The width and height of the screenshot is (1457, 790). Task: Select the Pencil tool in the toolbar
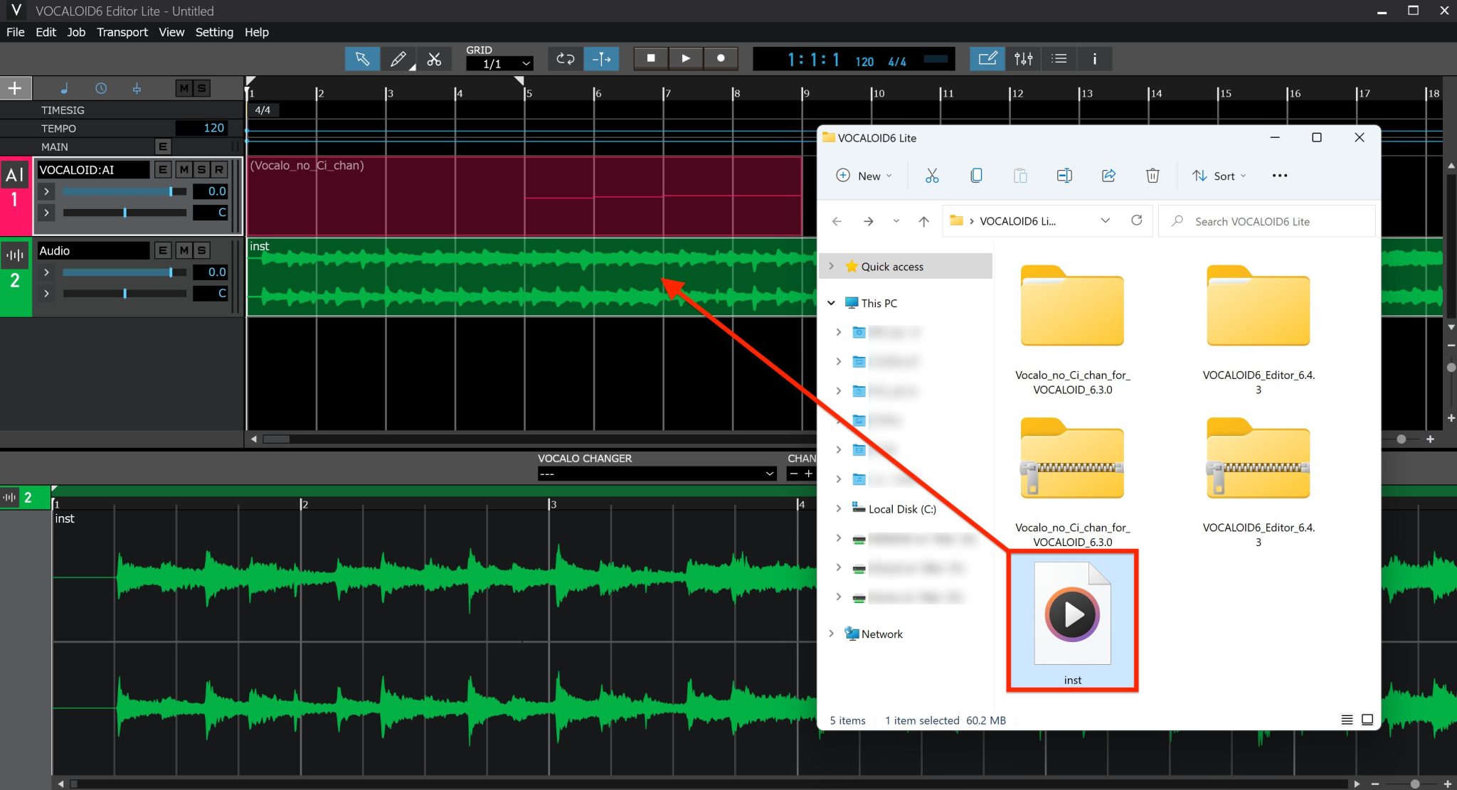(x=398, y=58)
